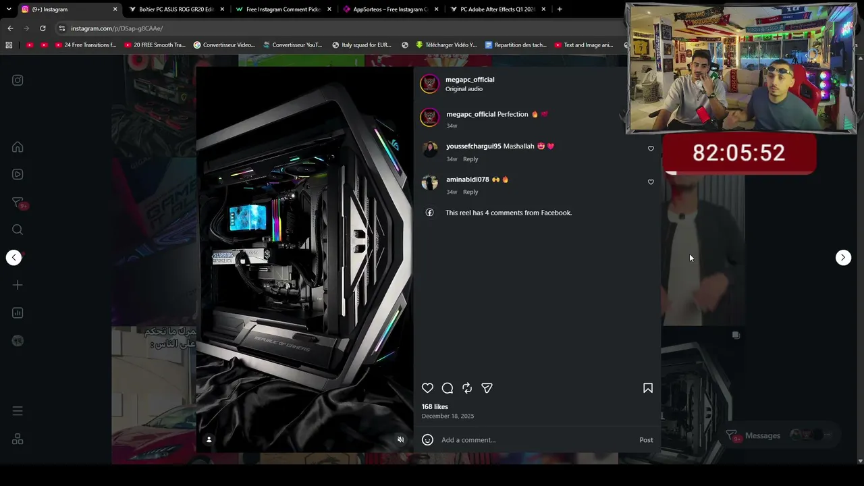Go to the previous post arrow
This screenshot has width=864, height=486.
coord(13,257)
